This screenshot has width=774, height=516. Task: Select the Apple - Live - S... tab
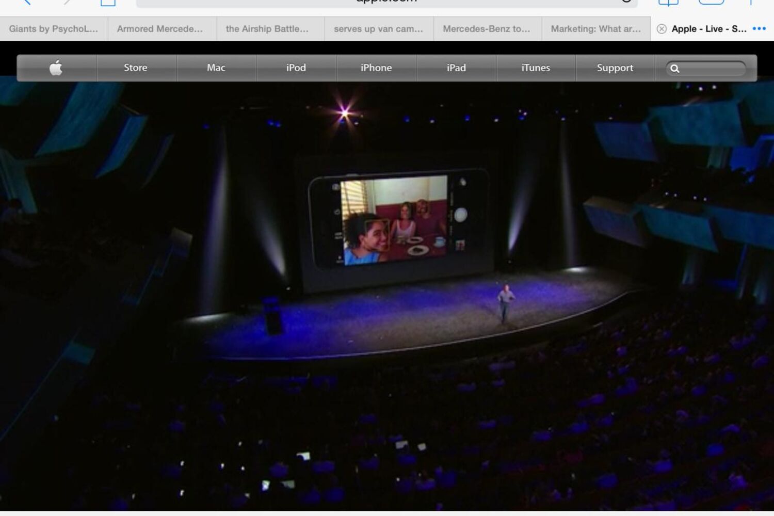coord(712,29)
